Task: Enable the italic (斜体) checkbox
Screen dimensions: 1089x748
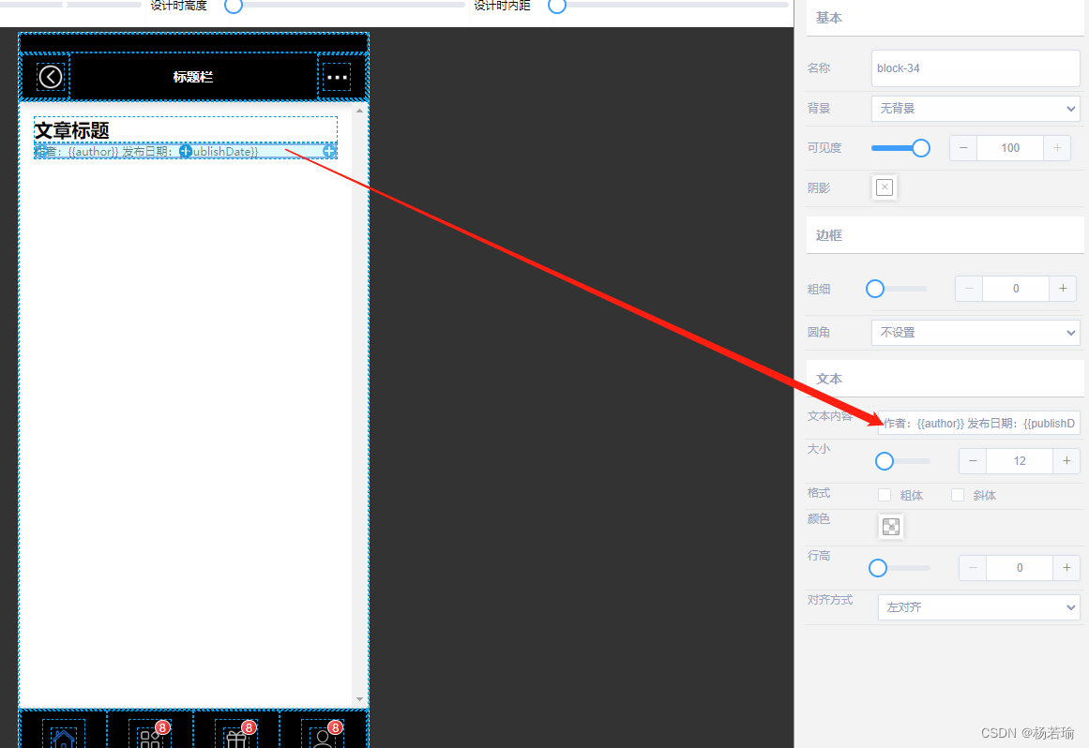Action: 958,495
